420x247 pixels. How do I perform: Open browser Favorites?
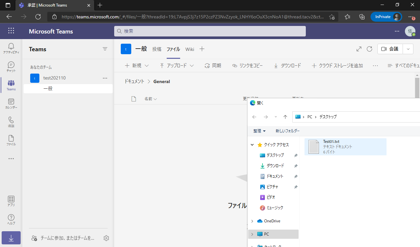[347, 17]
